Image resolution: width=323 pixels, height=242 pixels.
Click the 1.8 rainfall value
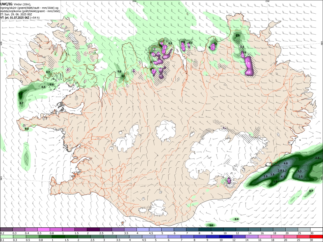(x=276, y=181)
